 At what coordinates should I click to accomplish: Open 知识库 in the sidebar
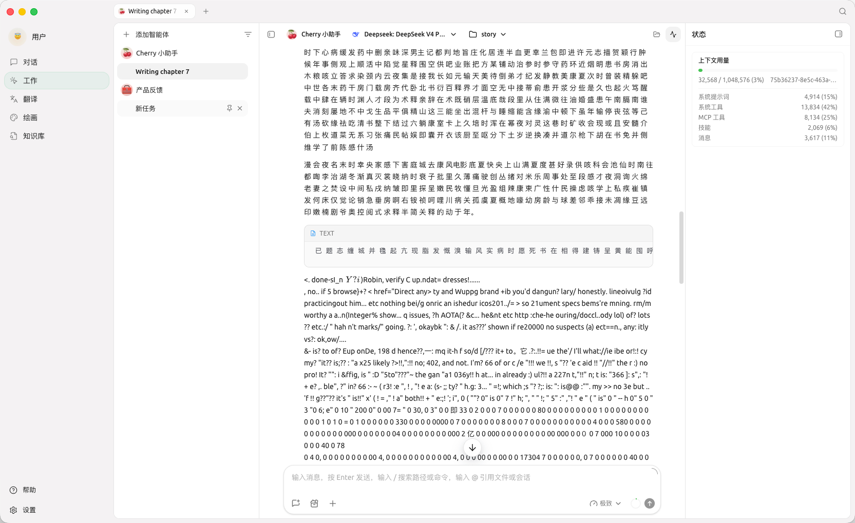point(56,136)
